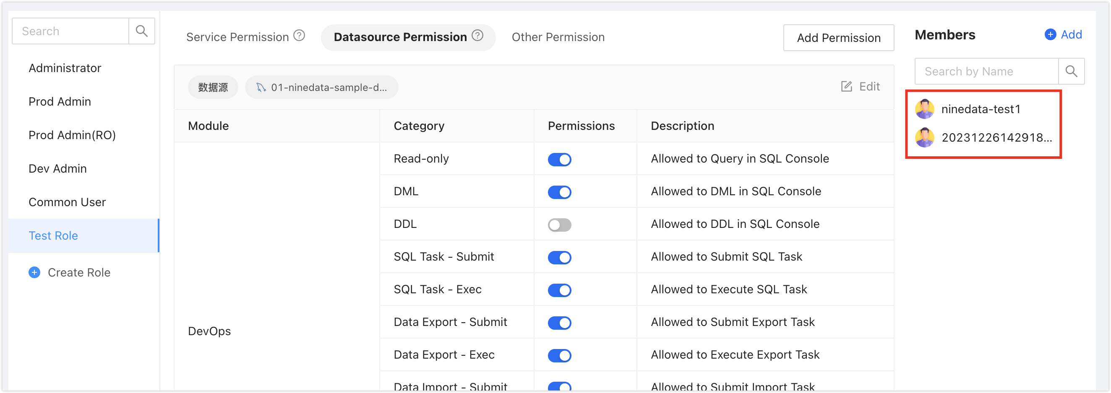Click the Edit pencil icon
The height and width of the screenshot is (393, 1111).
tap(846, 87)
